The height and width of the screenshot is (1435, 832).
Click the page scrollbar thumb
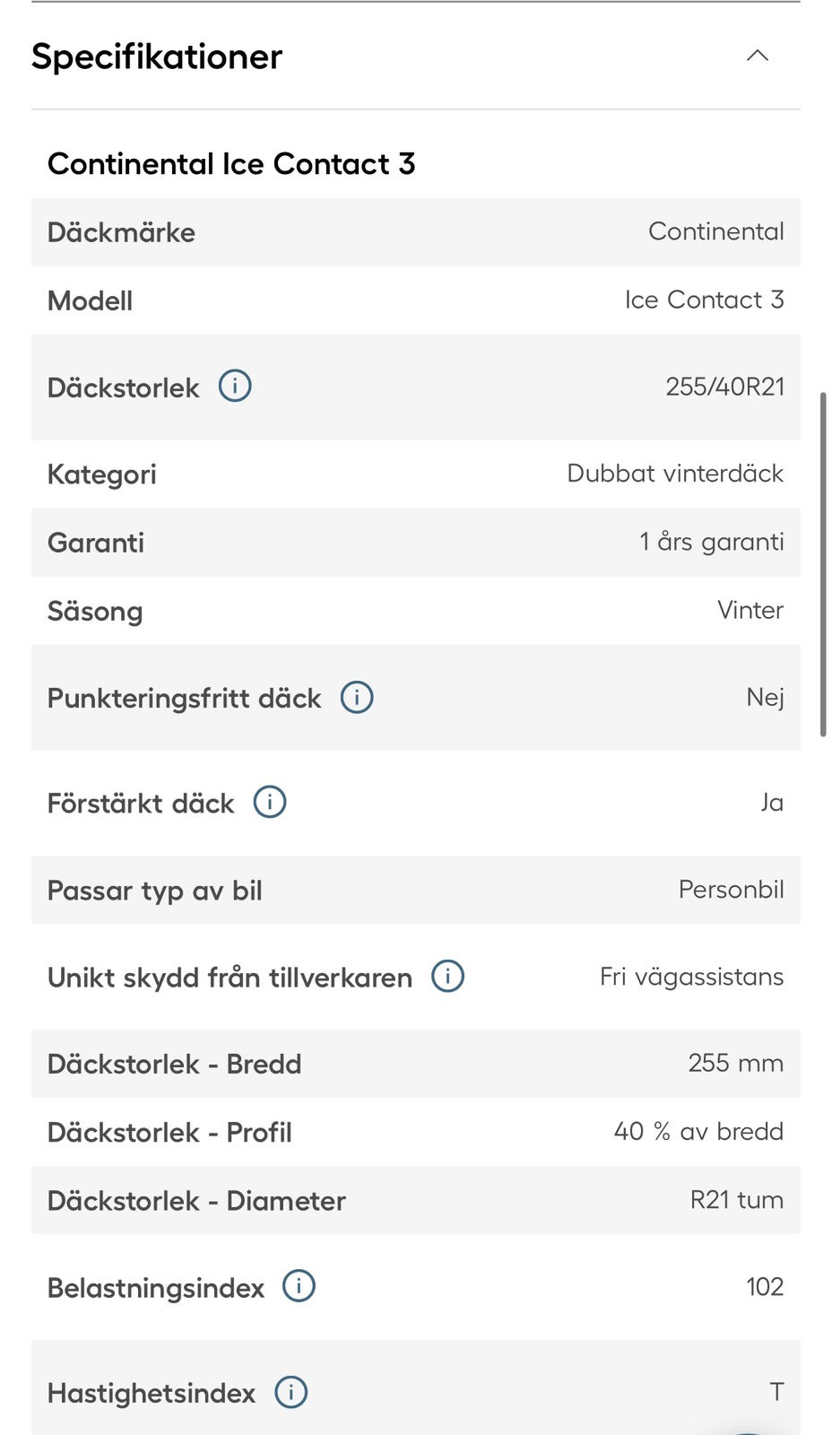click(x=823, y=564)
